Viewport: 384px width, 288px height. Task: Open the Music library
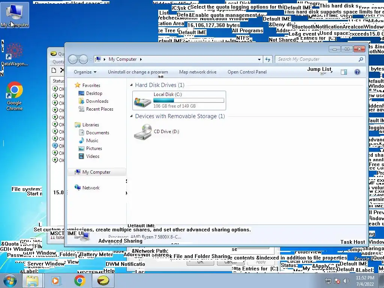(x=88, y=140)
